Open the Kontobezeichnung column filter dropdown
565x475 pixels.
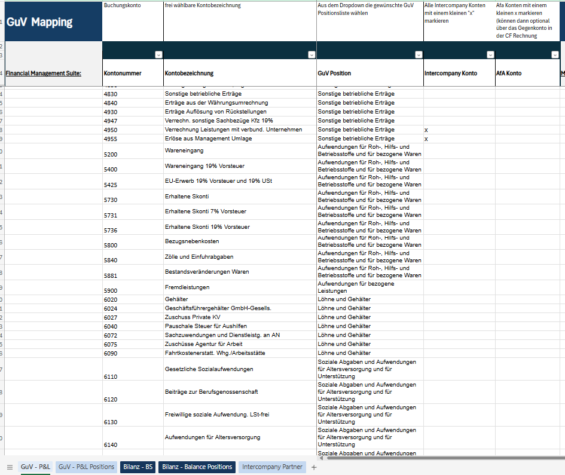coord(311,55)
